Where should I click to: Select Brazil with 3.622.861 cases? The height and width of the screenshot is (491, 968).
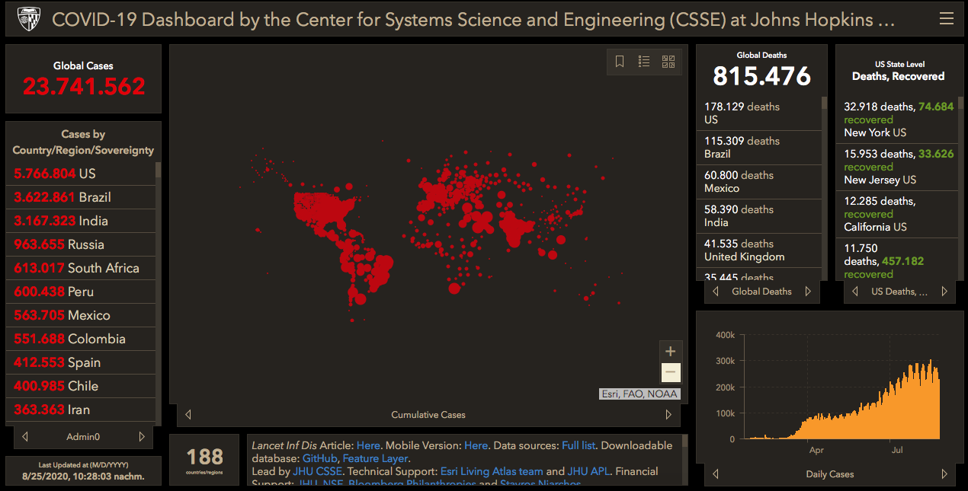click(x=81, y=197)
